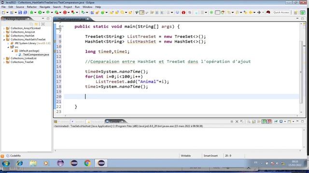Click the New Java Class green C icon
Screen dimensions: 309x173
point(102,12)
